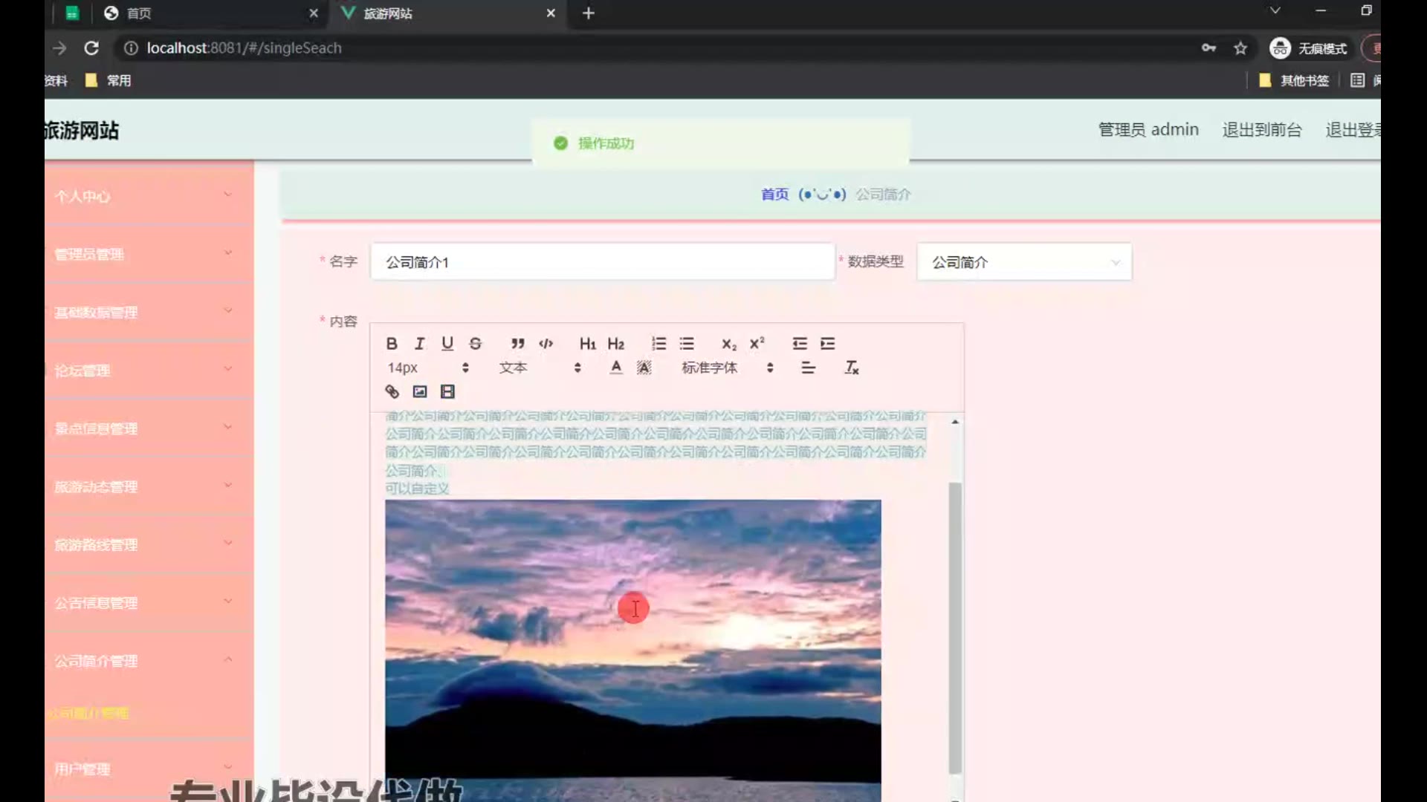Apply Heading 2 style
This screenshot has height=802, width=1427.
pos(615,344)
